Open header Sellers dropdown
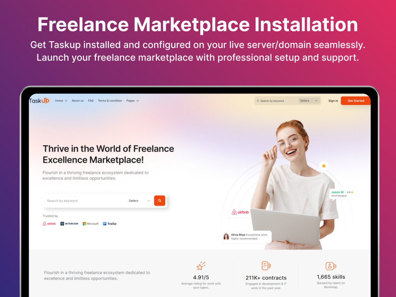Screen dimensions: 396x297 pyautogui.click(x=308, y=101)
